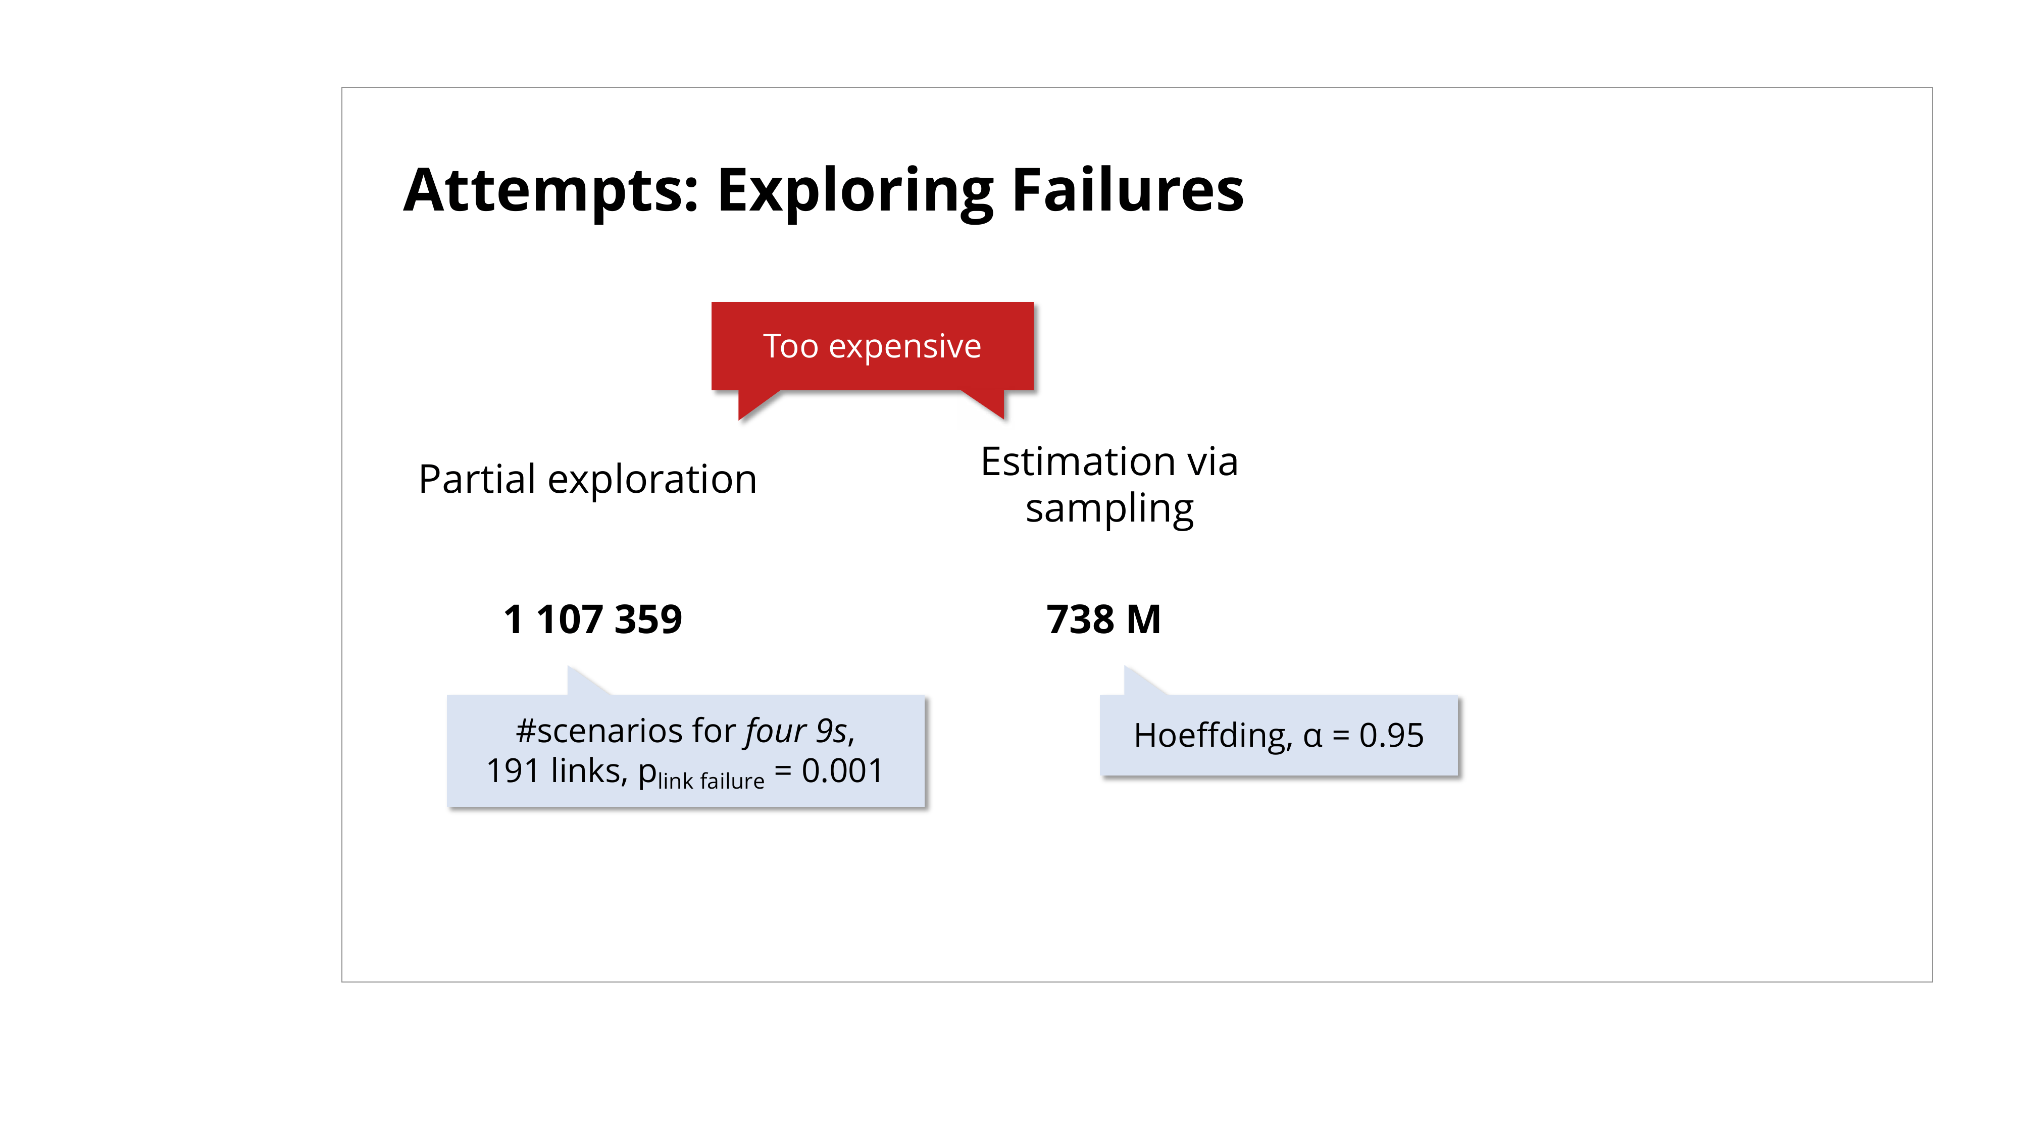Click the word "Exploring" in the title
2020x1136 pixels.
coord(855,190)
